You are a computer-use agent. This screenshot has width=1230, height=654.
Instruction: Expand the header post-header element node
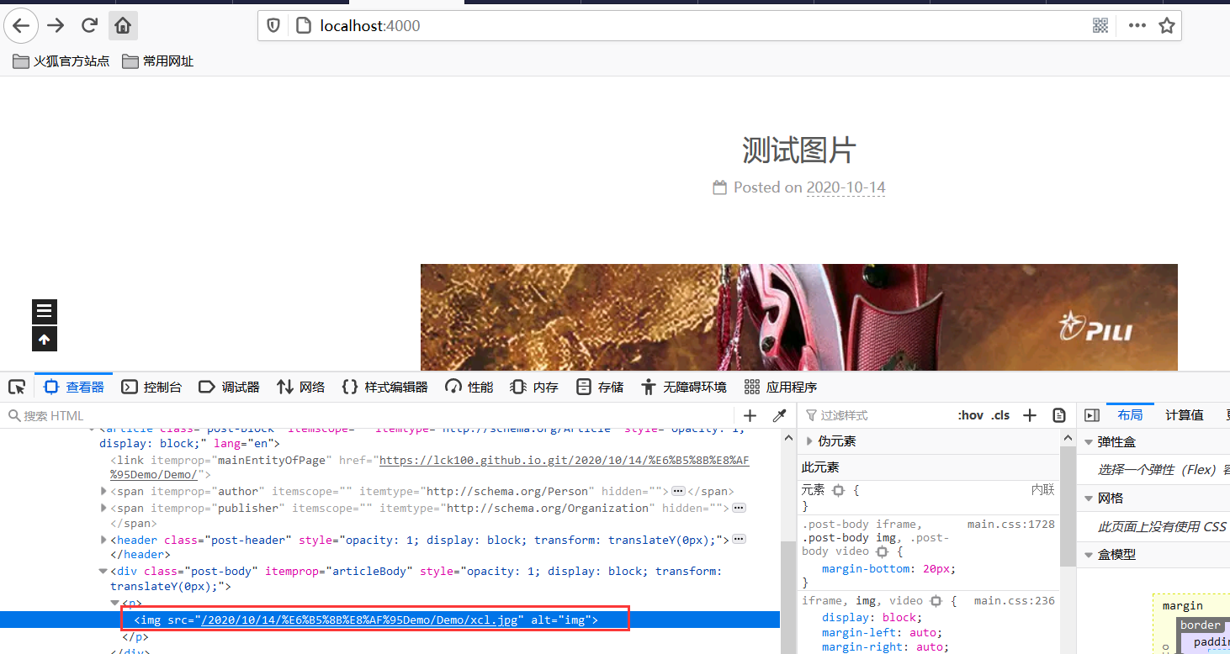tap(103, 539)
